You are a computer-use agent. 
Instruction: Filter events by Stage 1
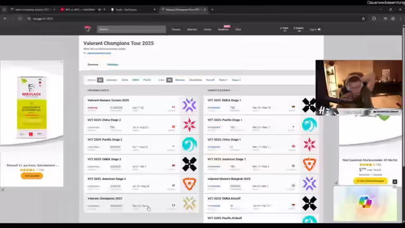click(223, 80)
